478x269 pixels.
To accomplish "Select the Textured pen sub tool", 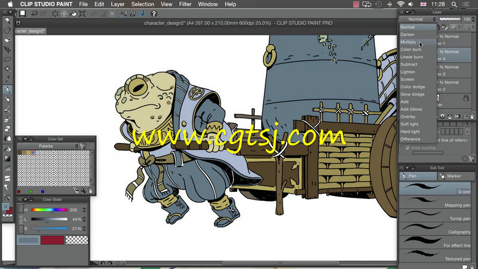I will [435, 255].
